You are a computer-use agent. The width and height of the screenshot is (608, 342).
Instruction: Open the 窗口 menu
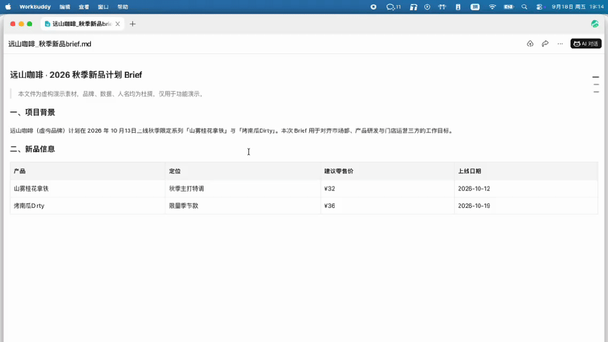pyautogui.click(x=103, y=7)
